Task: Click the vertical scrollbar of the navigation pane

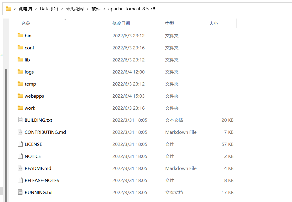Action: [6, 136]
